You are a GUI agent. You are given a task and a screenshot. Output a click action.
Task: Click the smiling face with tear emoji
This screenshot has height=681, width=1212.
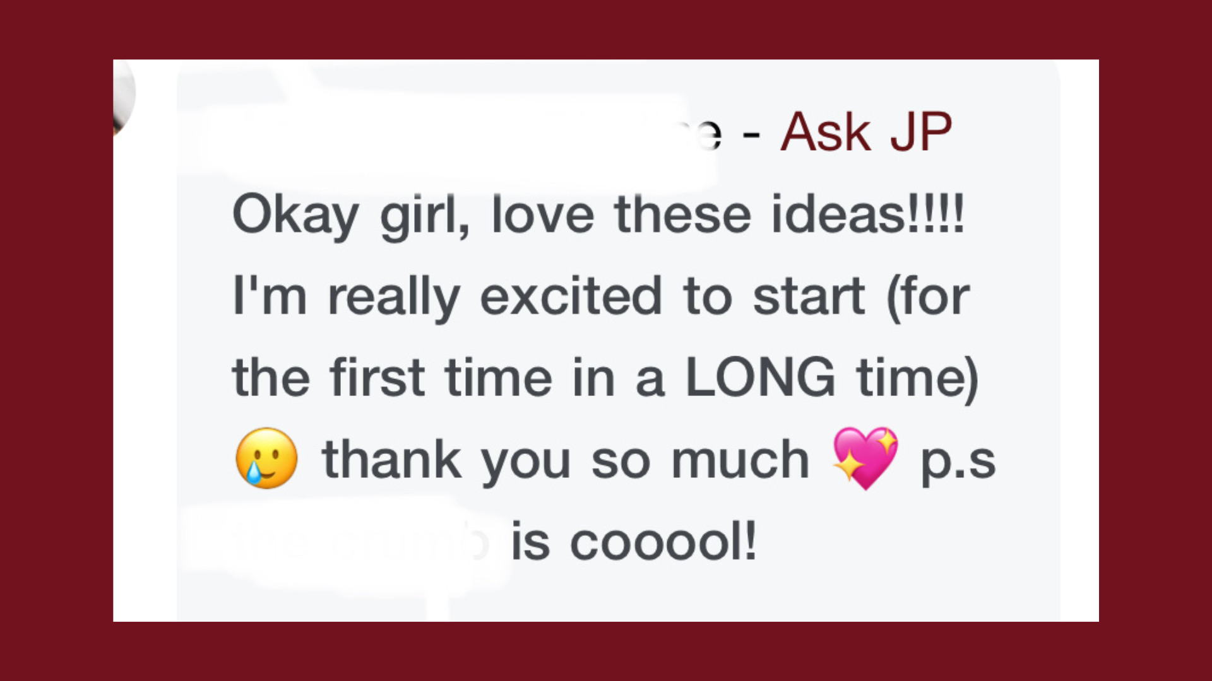pos(266,458)
